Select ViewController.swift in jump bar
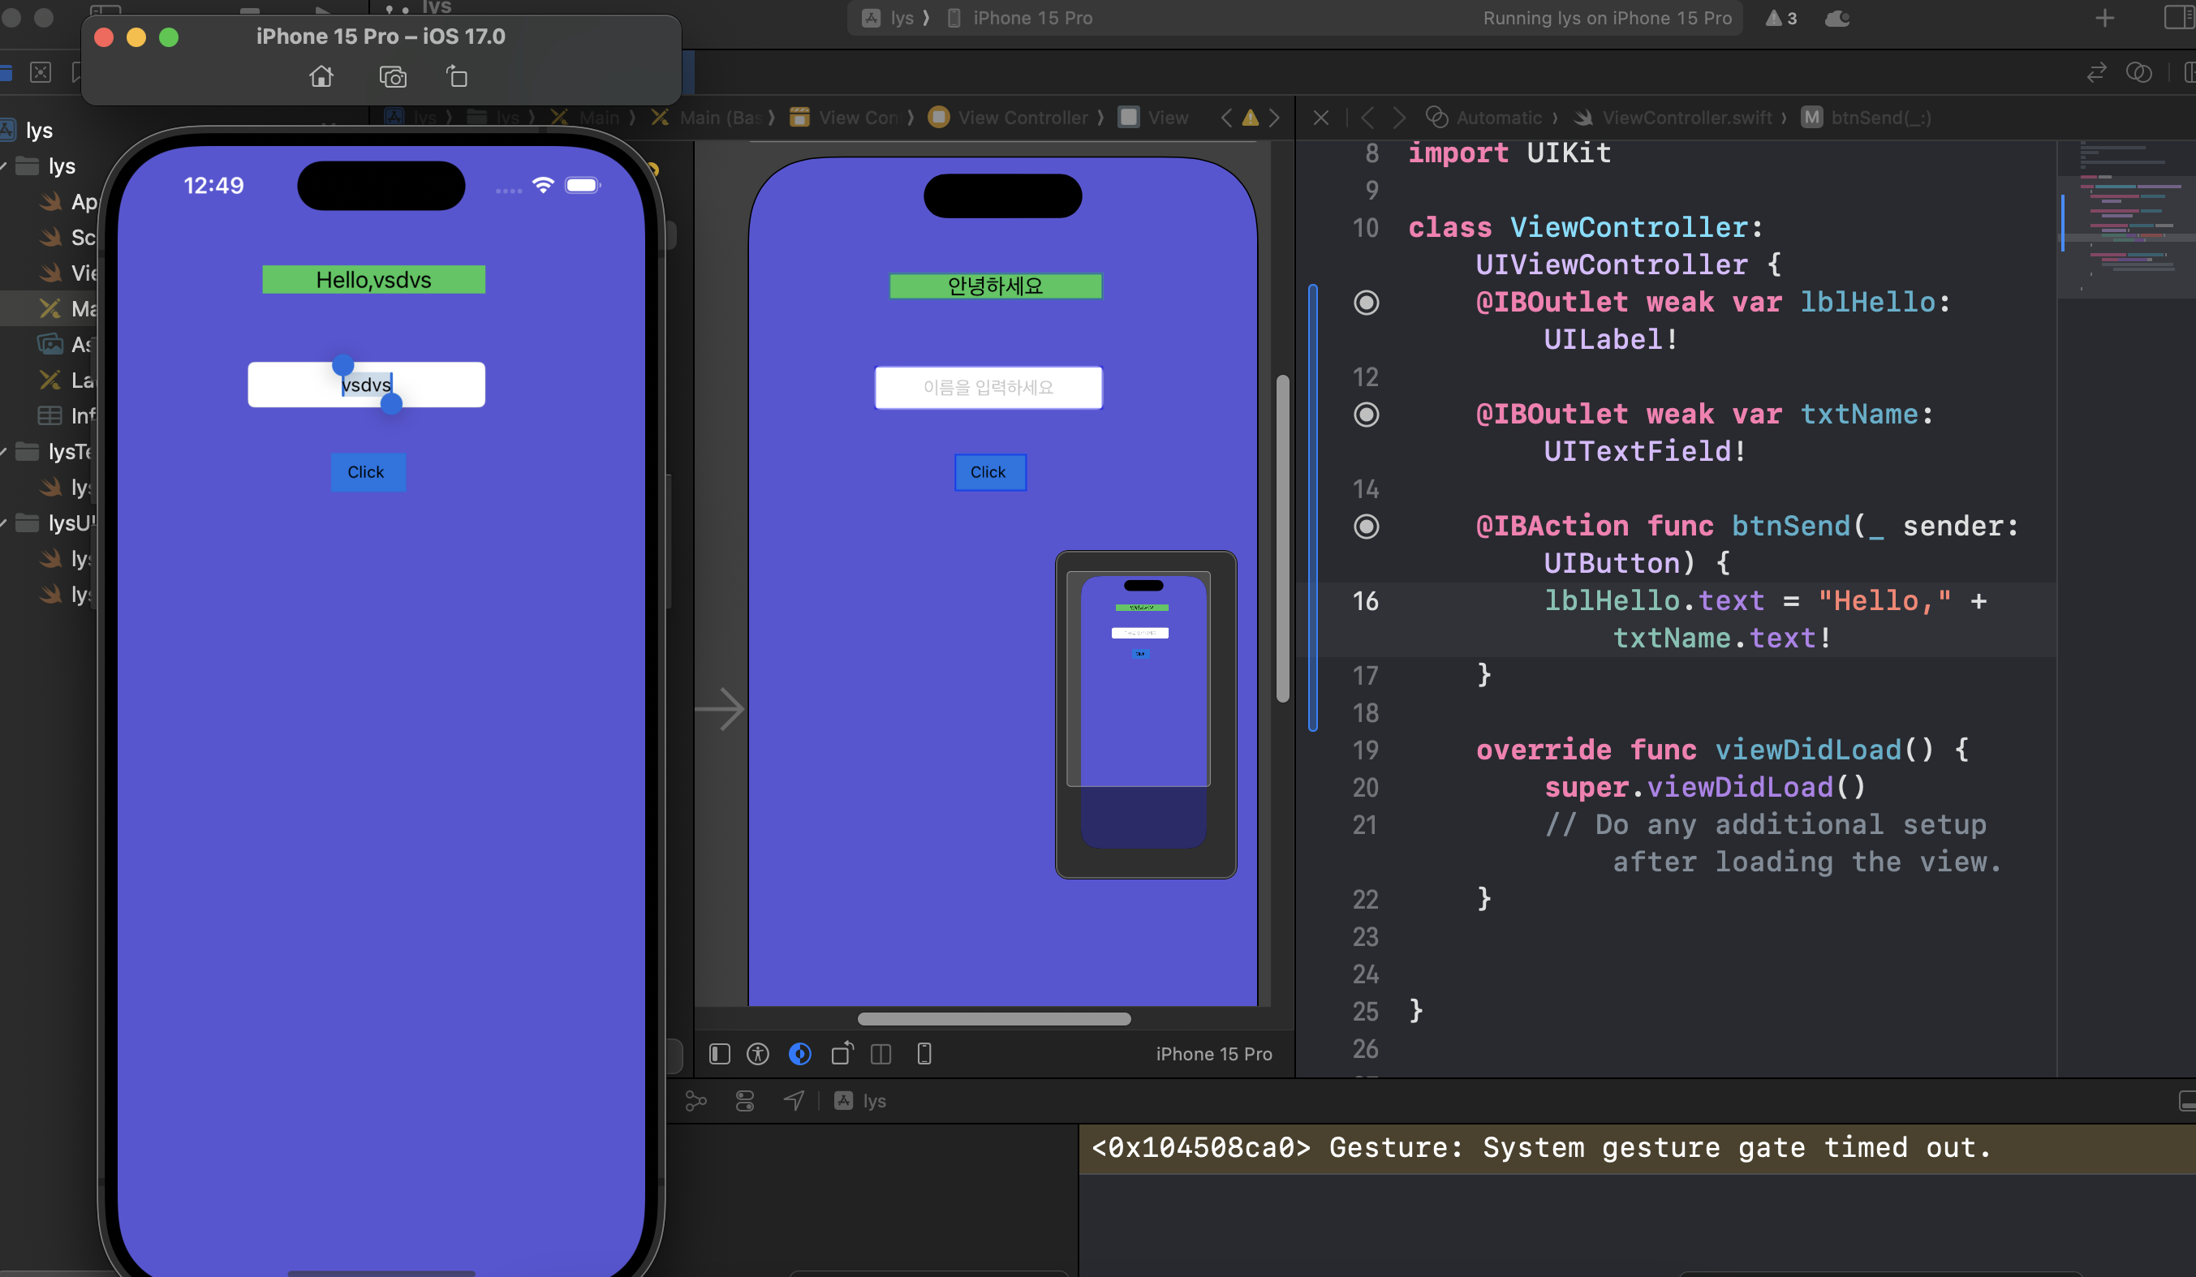 pos(1686,118)
